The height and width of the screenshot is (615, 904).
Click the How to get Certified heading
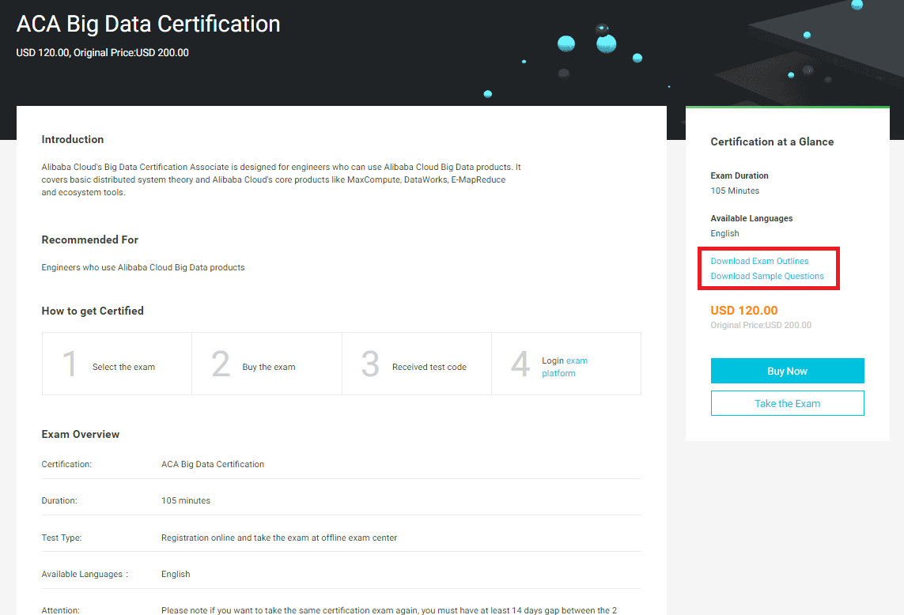pyautogui.click(x=93, y=311)
